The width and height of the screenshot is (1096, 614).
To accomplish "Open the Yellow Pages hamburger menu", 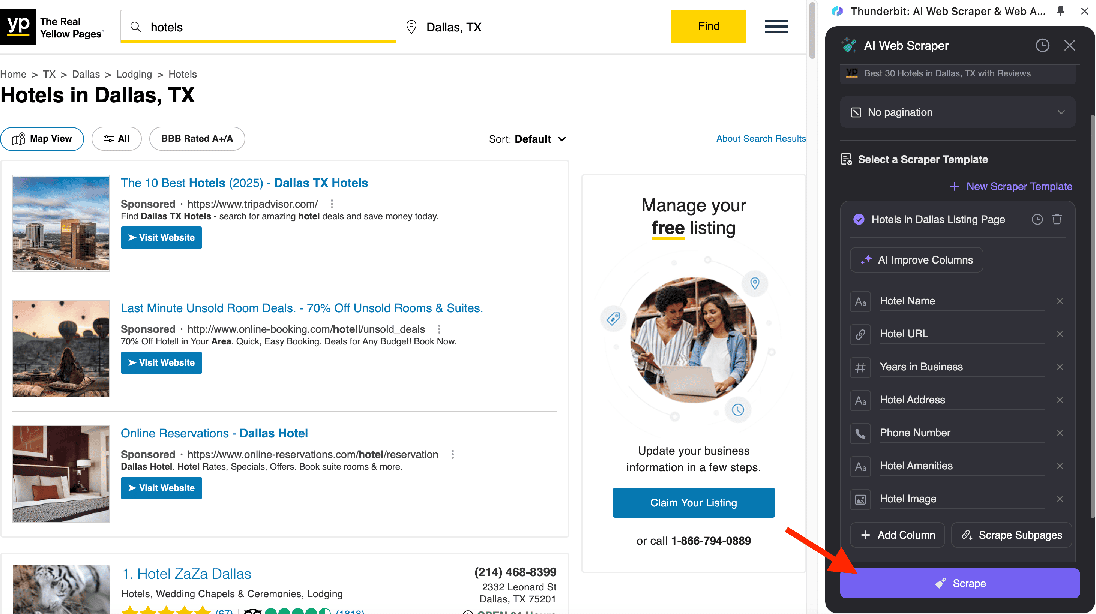I will pyautogui.click(x=776, y=26).
